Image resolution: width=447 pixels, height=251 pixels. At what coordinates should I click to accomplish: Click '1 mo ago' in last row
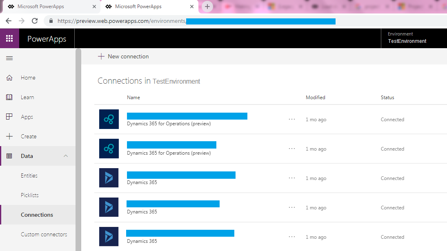[x=316, y=237]
